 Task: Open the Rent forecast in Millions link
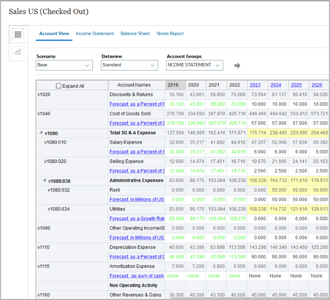[x=136, y=200]
